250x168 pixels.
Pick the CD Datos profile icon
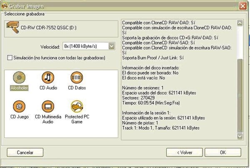click(x=77, y=78)
